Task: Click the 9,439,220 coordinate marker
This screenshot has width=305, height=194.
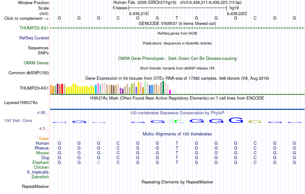Action: (236, 13)
